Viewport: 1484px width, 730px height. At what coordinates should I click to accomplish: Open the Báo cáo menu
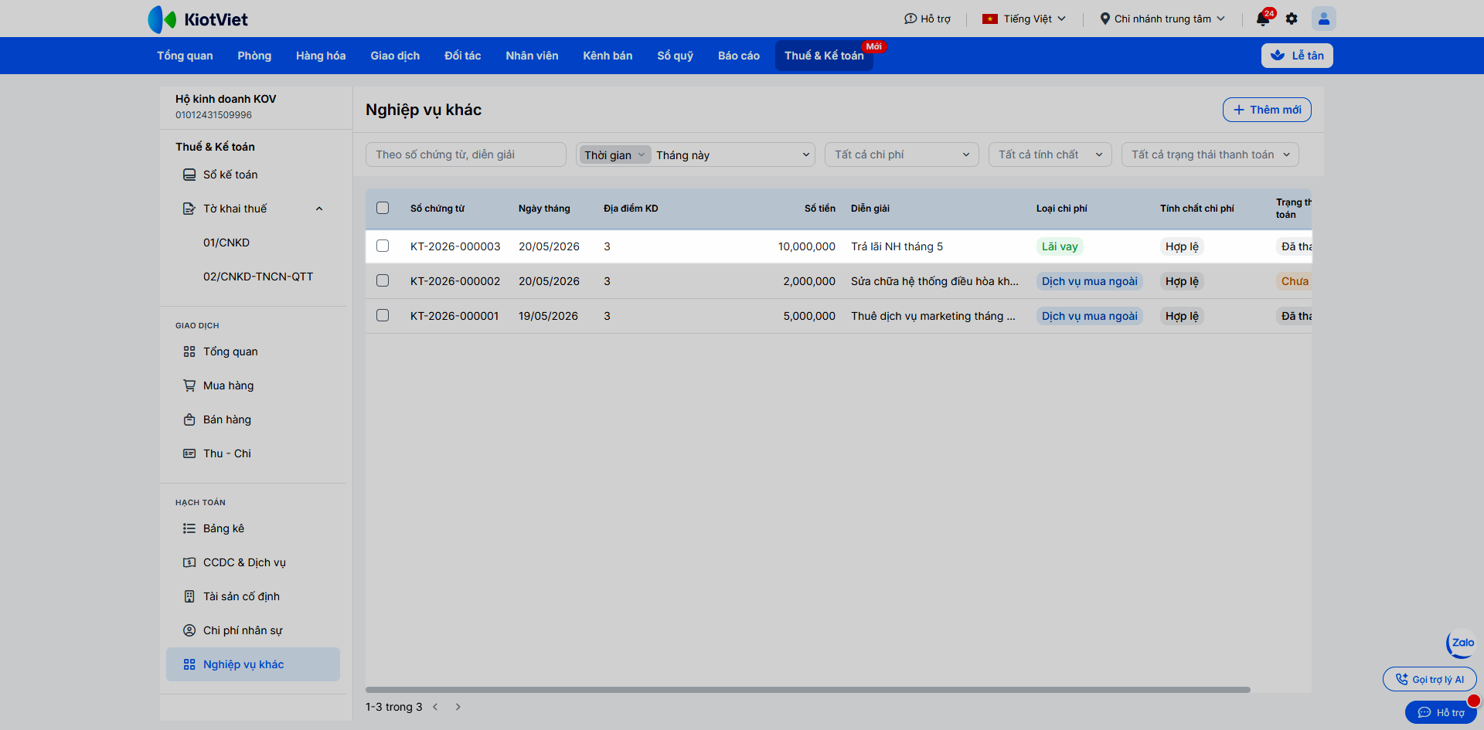click(738, 56)
